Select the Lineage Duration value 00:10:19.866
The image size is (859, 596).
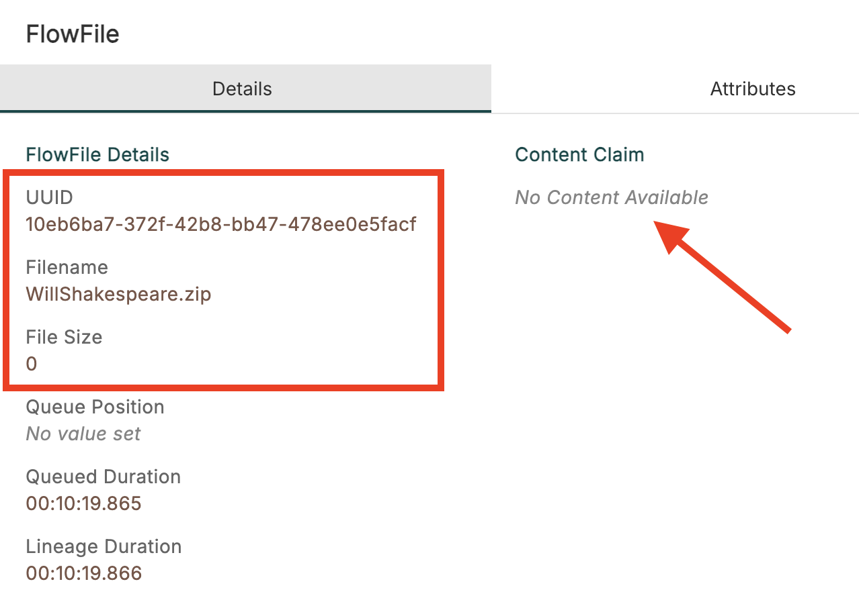point(84,573)
